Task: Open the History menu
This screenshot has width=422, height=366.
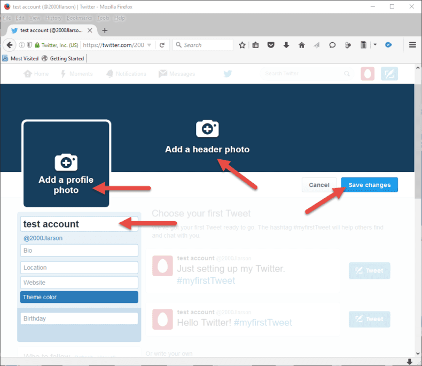Action: point(53,18)
